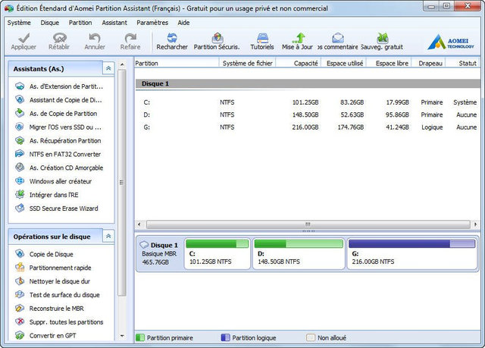Sort by Système de fichier column
Screen dimensions: 485x348
[x=248, y=63]
